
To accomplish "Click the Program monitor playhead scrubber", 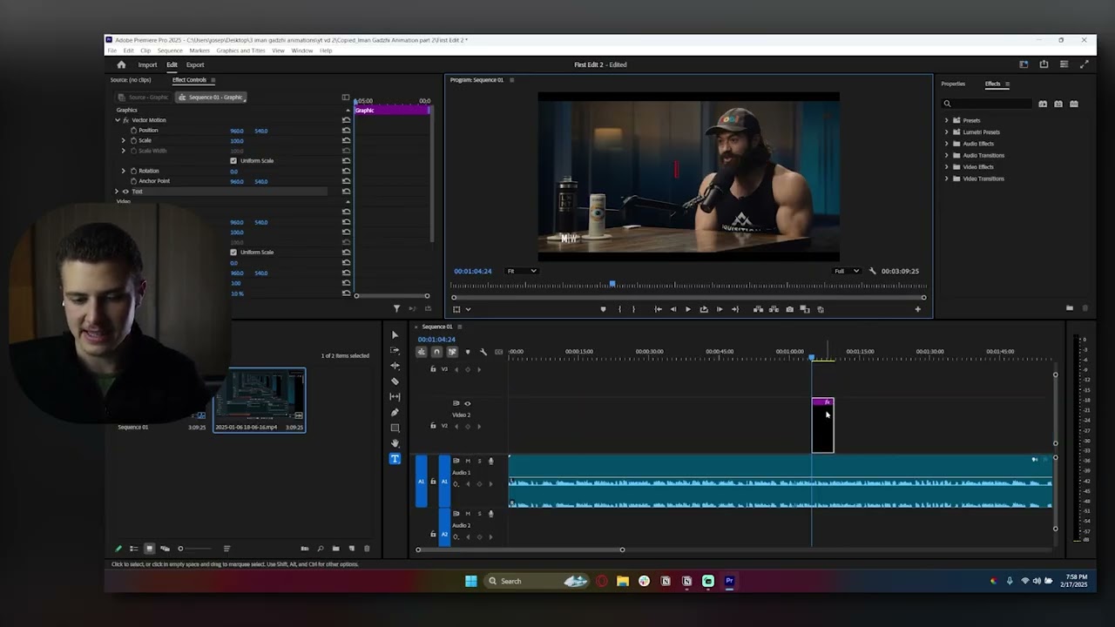I will [x=612, y=285].
